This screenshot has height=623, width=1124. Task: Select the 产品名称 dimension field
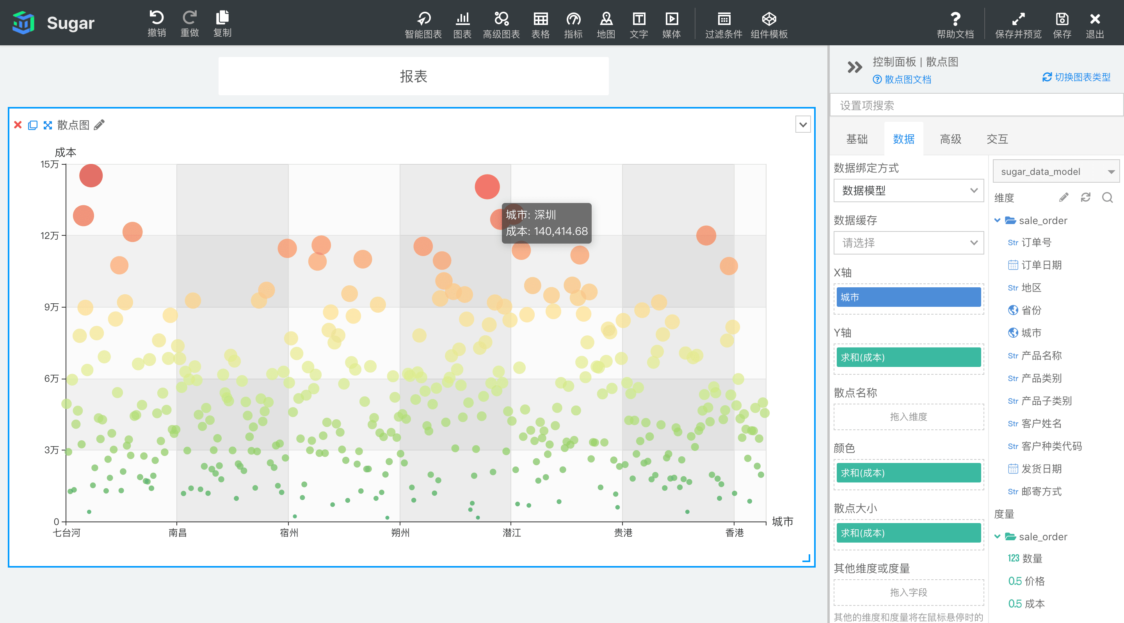1035,356
